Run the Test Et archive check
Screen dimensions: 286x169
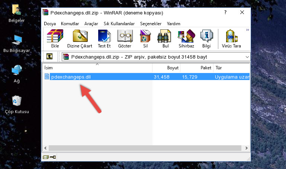click(x=104, y=39)
